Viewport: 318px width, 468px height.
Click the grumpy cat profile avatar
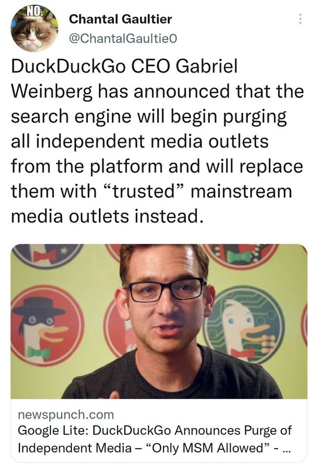pyautogui.click(x=35, y=29)
